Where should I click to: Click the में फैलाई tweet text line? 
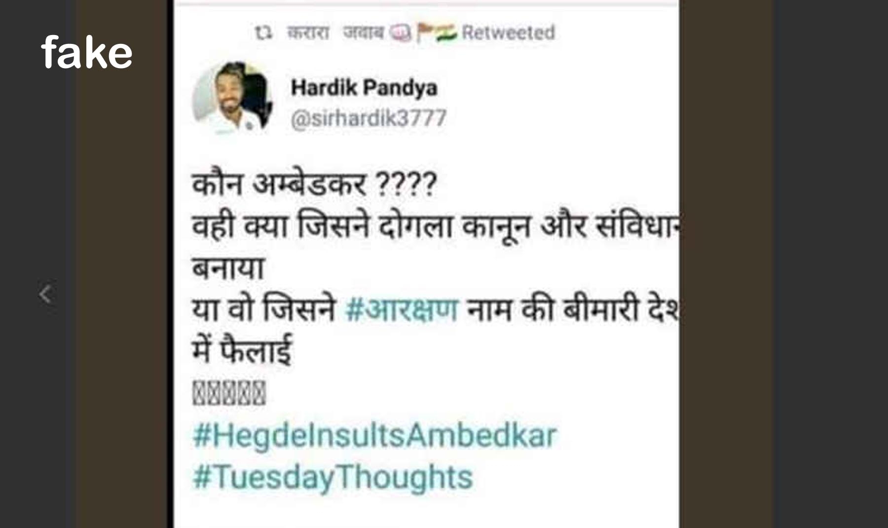[x=242, y=351]
